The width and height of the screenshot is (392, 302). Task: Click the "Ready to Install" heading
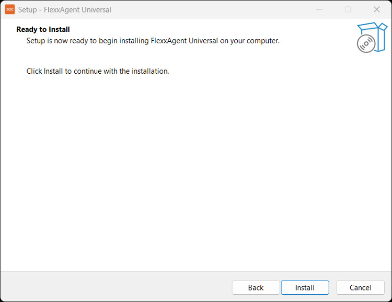pos(43,29)
